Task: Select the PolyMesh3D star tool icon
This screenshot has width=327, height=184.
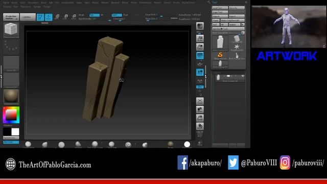Action: coord(237,48)
